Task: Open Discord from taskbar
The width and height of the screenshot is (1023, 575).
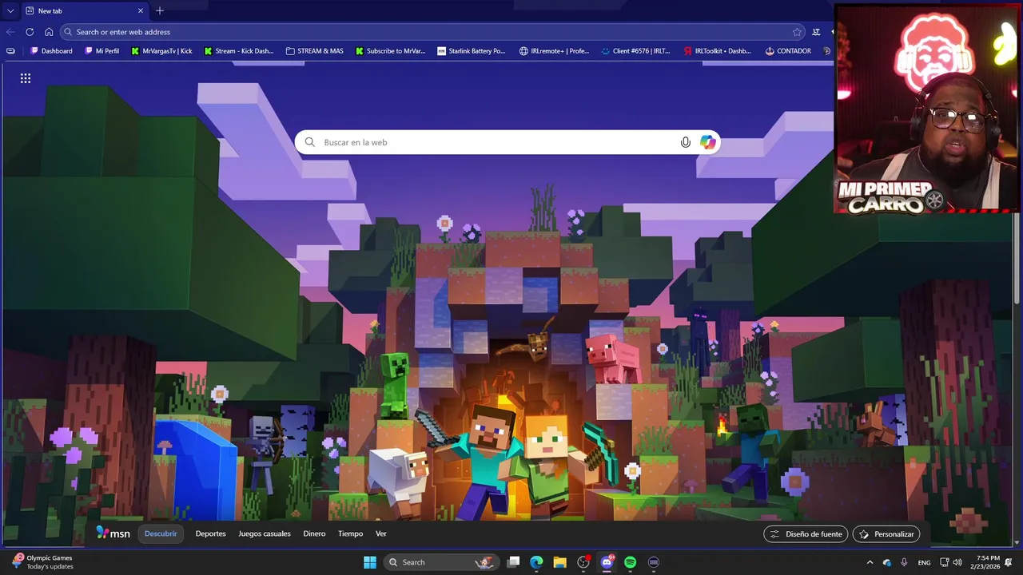Action: (x=607, y=562)
